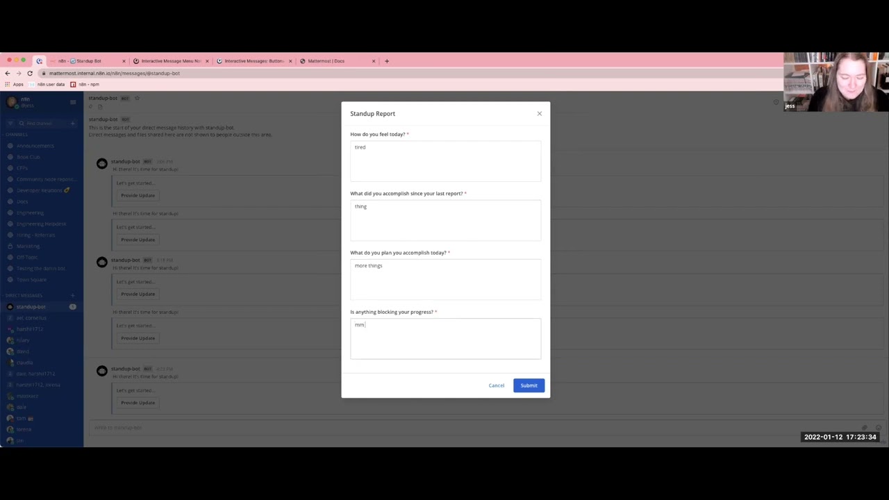Add a new direct message with the plus icon

(x=72, y=295)
